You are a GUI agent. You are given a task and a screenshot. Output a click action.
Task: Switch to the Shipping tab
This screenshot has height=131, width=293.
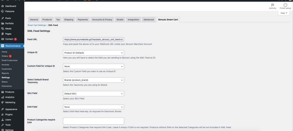69,20
